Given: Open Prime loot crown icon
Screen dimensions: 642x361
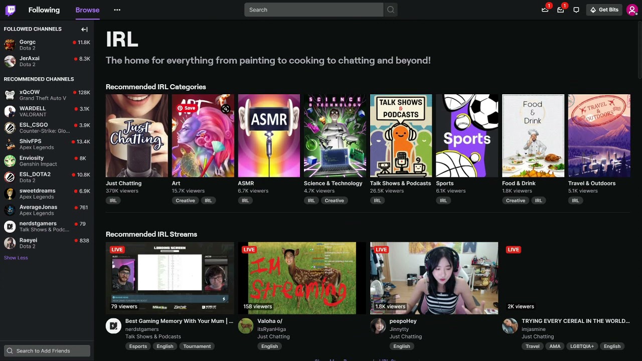Looking at the screenshot, I should point(545,10).
